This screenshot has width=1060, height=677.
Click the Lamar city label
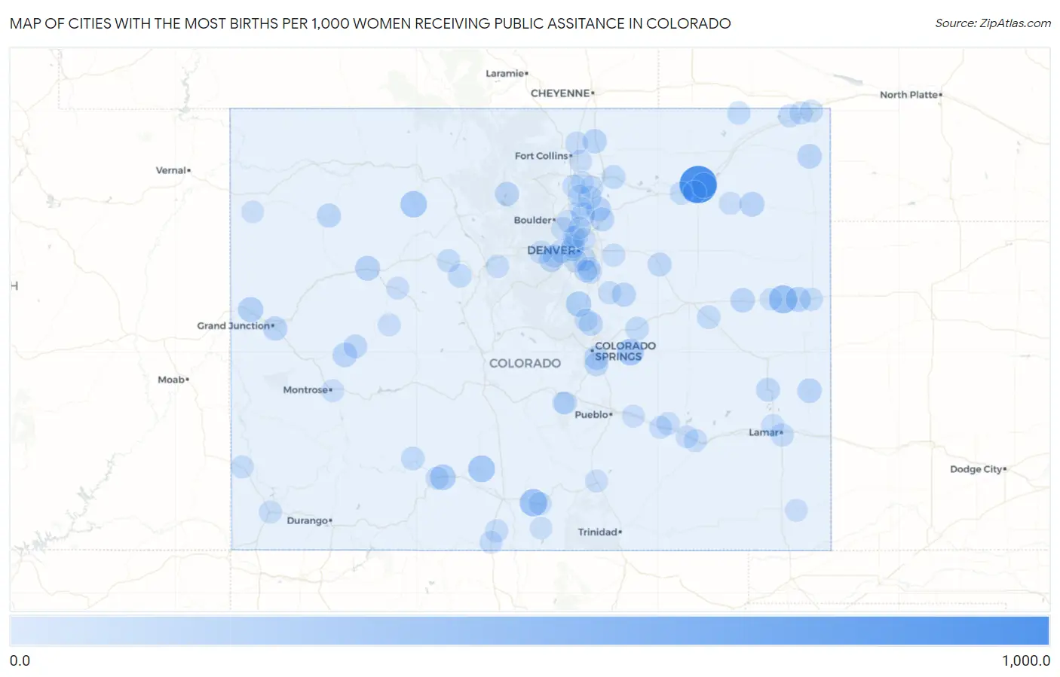click(x=764, y=432)
